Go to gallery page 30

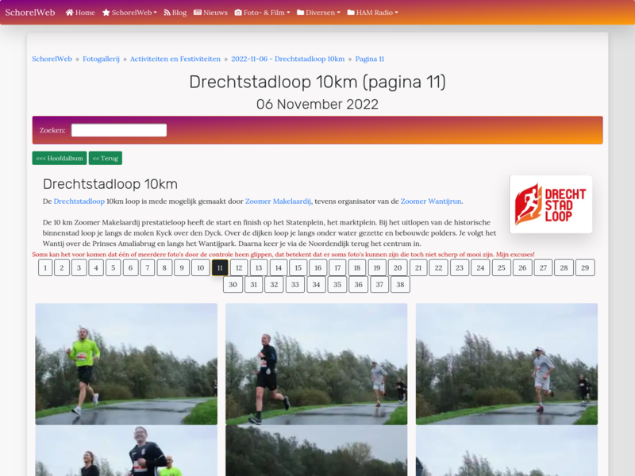(x=233, y=285)
